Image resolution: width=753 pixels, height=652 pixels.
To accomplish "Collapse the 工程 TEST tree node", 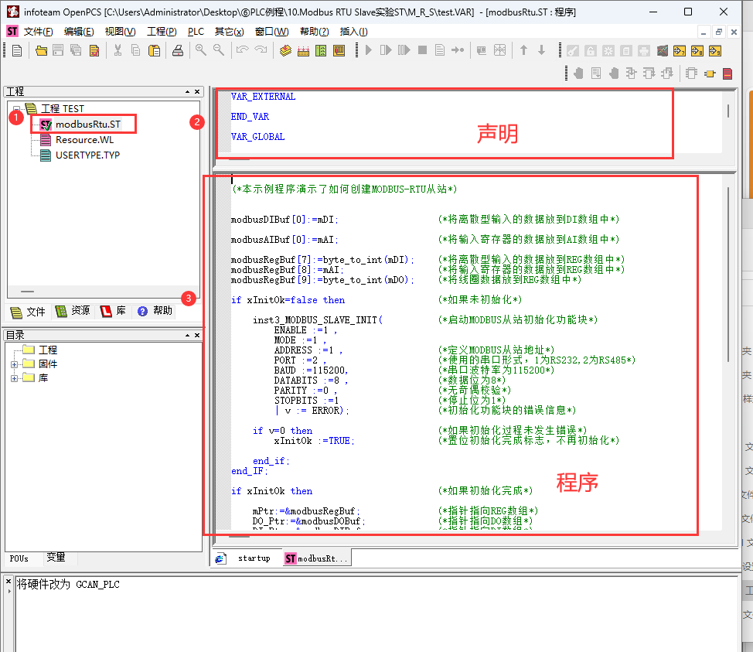I will click(16, 108).
